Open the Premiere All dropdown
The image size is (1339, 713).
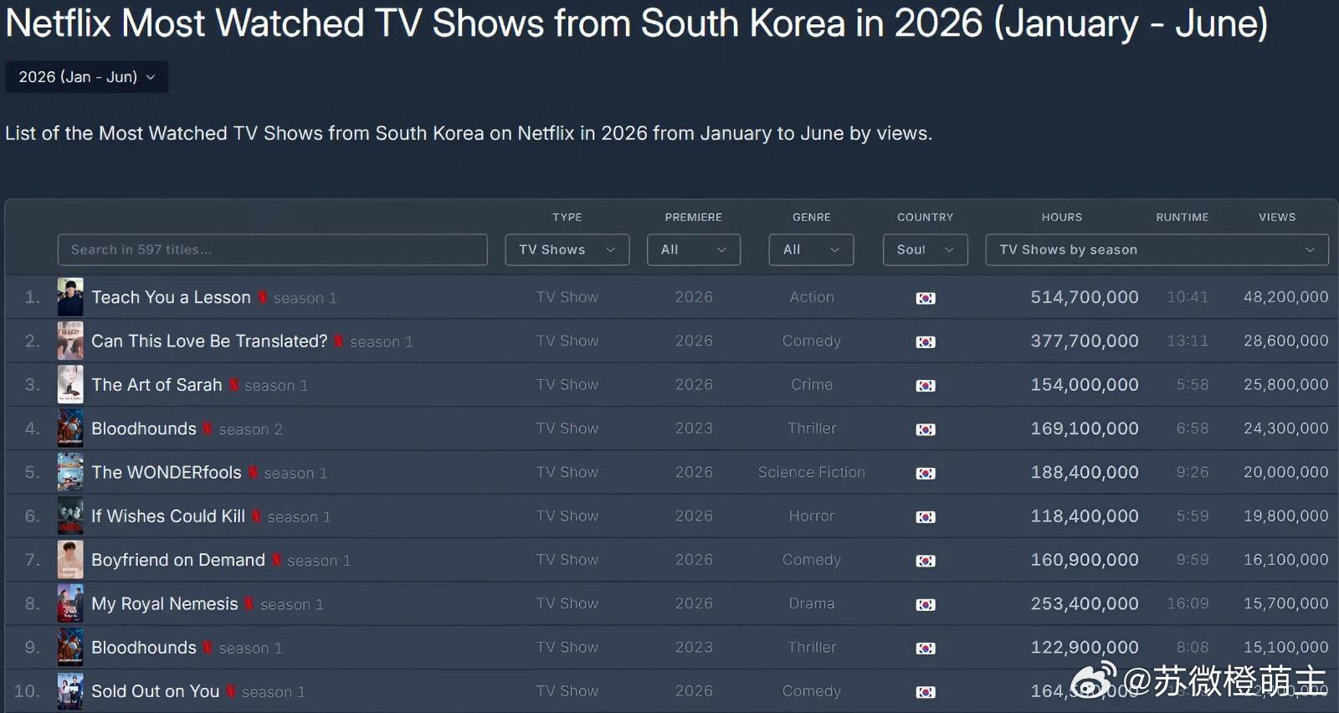coord(694,249)
